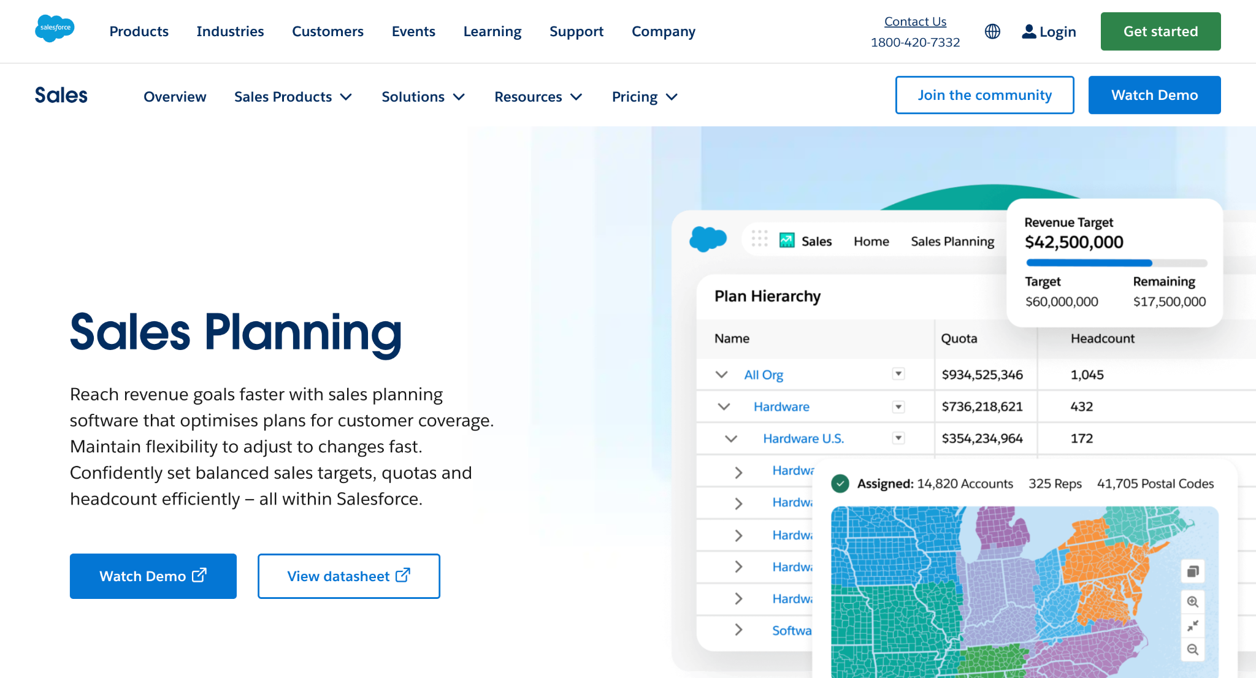Open the Company menu
The width and height of the screenshot is (1256, 678).
pyautogui.click(x=664, y=31)
